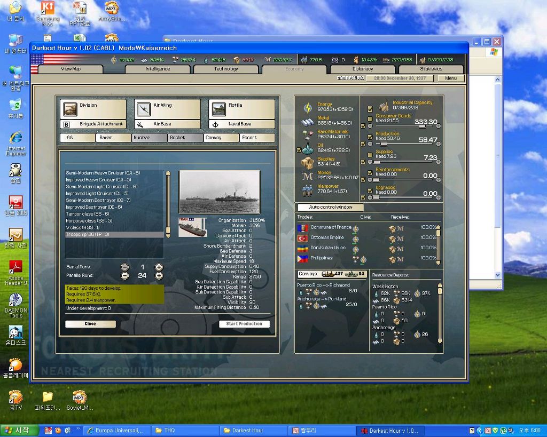Toggle checkbox beside Upgrades label
Viewport: 547px width, 437px height.
pyautogui.click(x=370, y=190)
